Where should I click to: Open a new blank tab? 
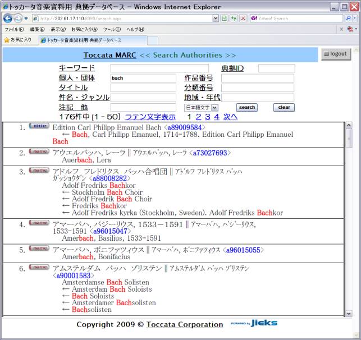tap(153, 40)
